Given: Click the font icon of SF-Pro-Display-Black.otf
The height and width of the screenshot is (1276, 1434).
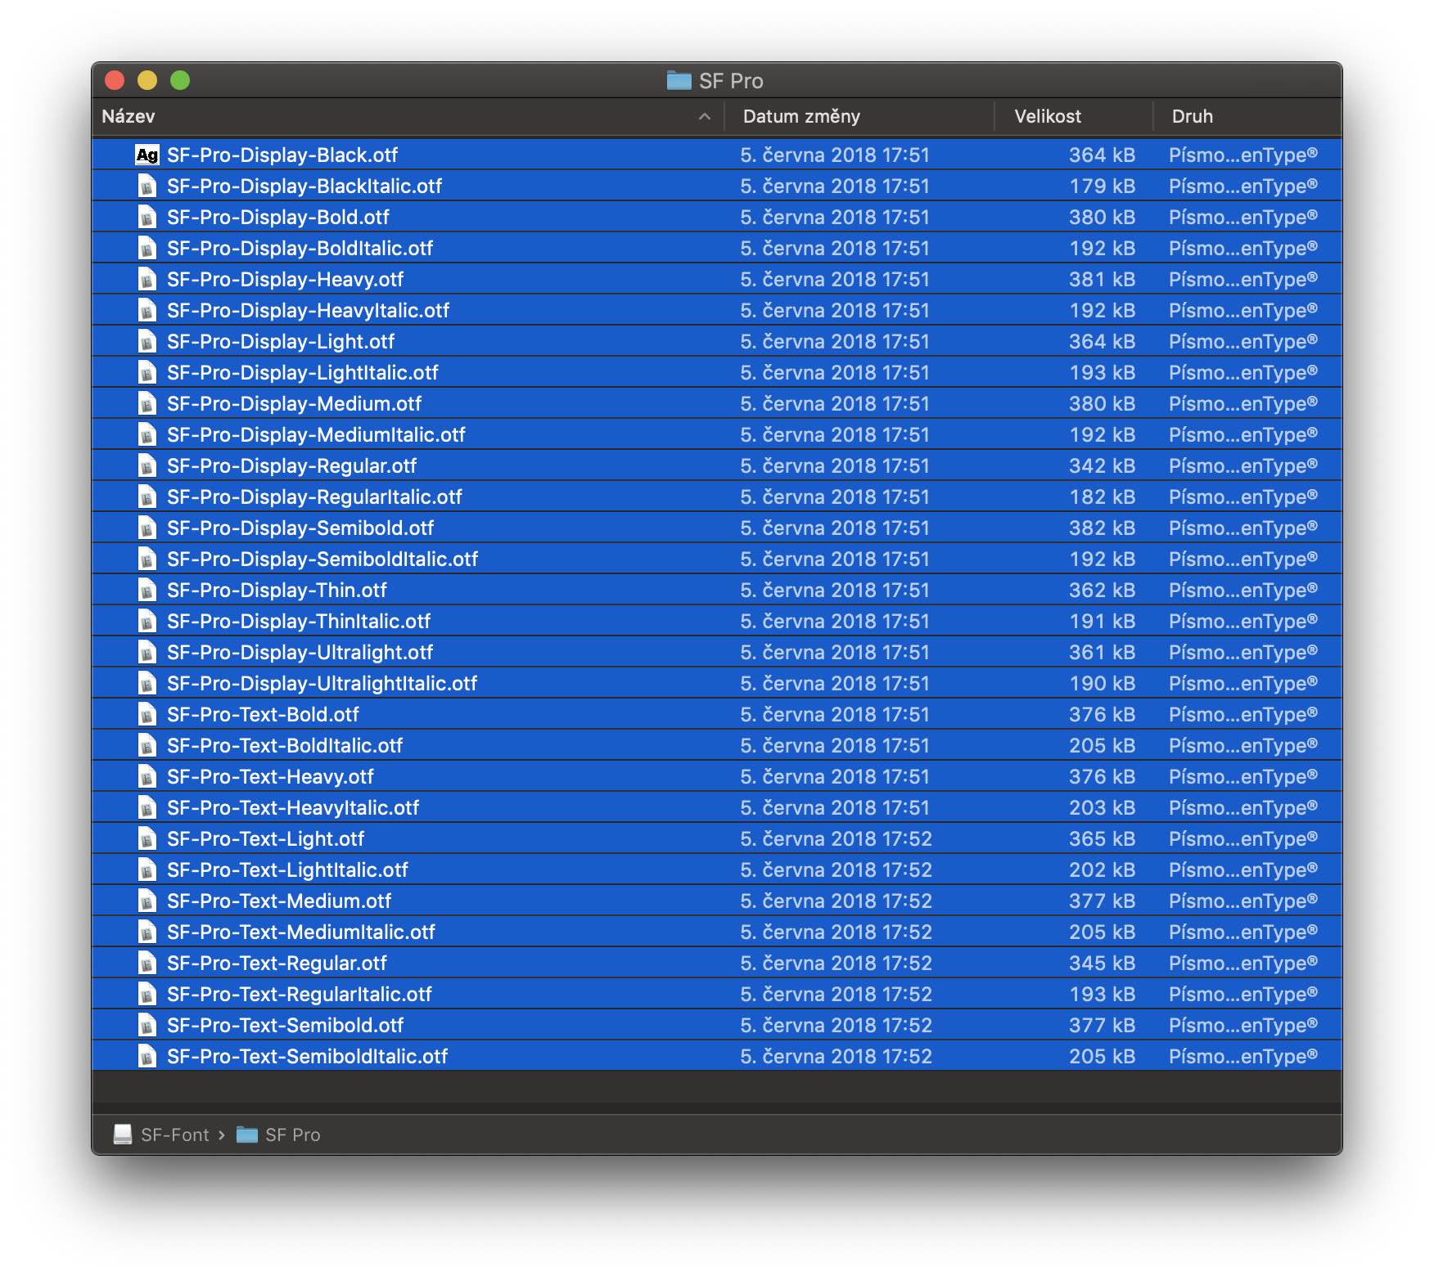Looking at the screenshot, I should [x=147, y=155].
